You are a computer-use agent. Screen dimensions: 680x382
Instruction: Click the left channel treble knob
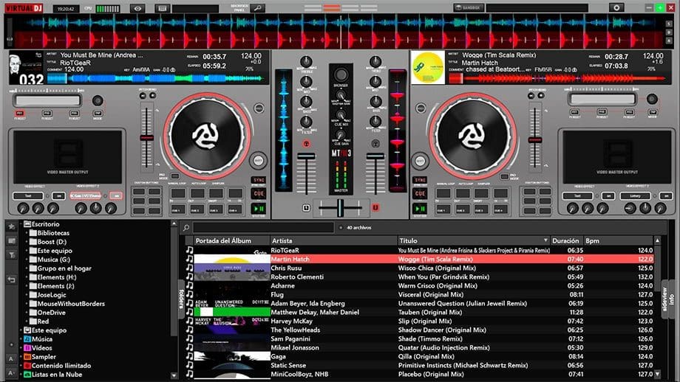[306, 61]
